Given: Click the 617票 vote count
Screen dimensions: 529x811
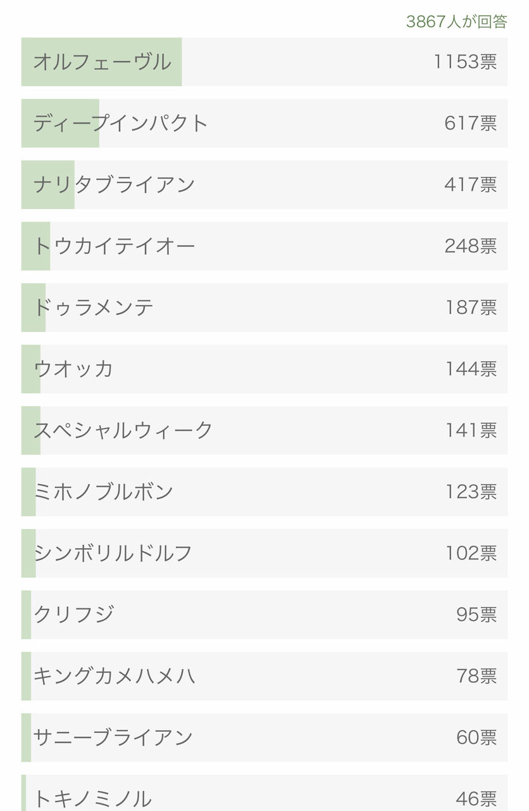Looking at the screenshot, I should (470, 123).
